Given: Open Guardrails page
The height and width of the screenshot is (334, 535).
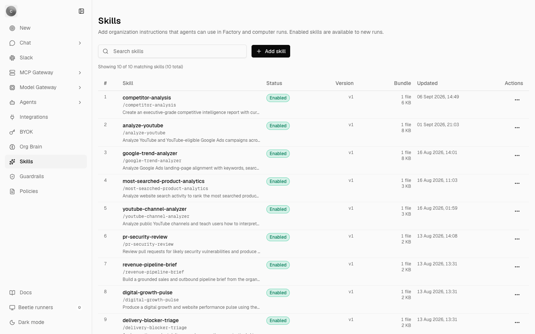Looking at the screenshot, I should [x=46, y=177].
